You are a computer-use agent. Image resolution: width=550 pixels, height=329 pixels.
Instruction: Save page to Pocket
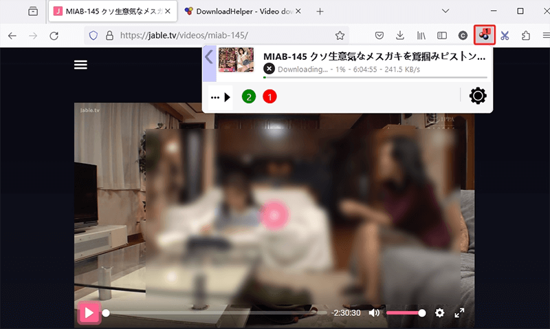[379, 36]
